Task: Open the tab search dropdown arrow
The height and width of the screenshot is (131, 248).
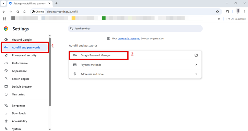Action: (3, 3)
